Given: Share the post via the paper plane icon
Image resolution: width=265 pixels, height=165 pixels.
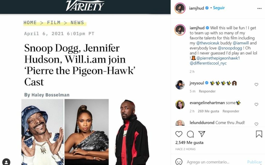Looking at the screenshot, I should [x=202, y=134].
